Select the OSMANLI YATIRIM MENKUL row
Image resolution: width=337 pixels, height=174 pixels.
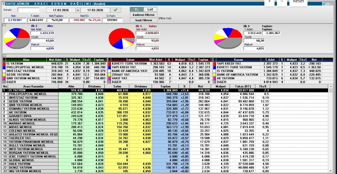click(165, 109)
